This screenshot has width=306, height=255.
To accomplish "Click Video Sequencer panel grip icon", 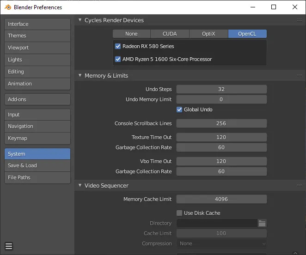I will (x=300, y=185).
